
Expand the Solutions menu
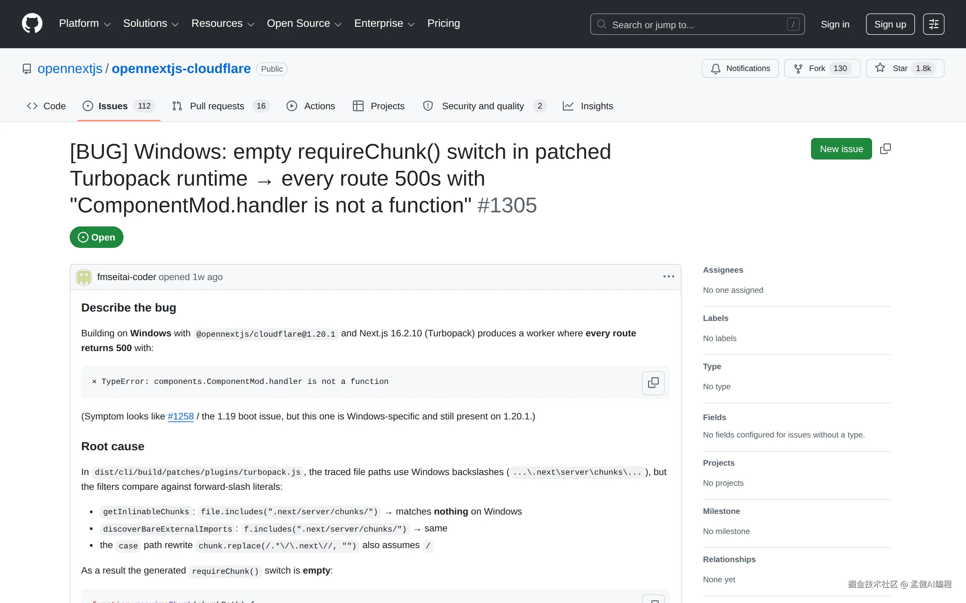pyautogui.click(x=151, y=23)
